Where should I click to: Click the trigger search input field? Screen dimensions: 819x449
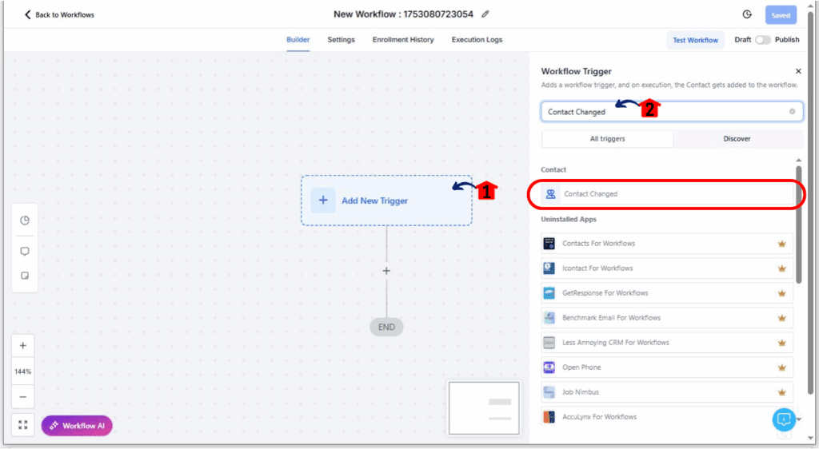[x=672, y=112]
